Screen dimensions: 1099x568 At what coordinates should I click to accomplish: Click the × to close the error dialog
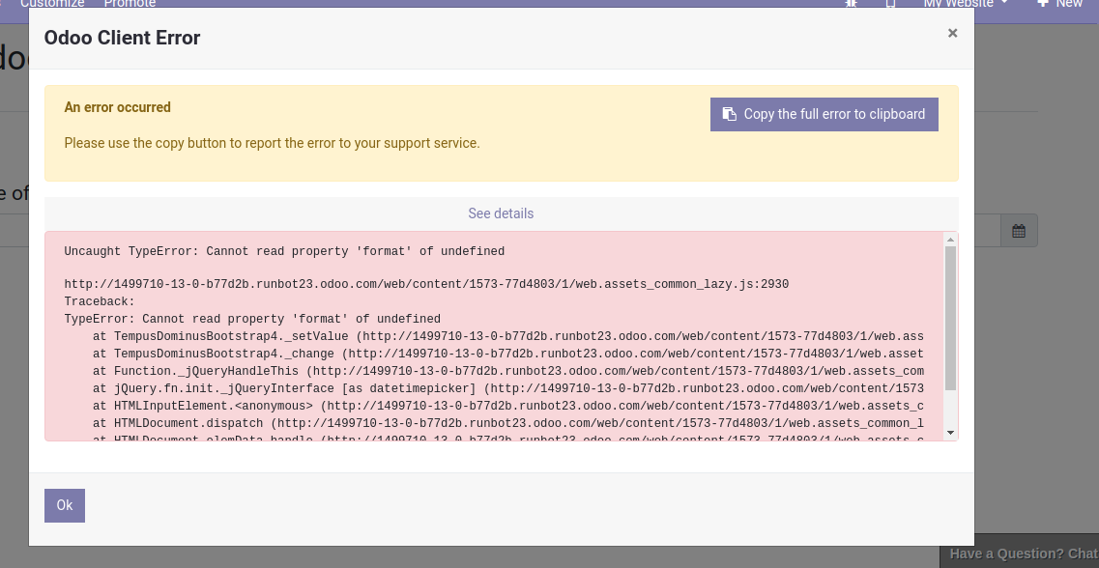pyautogui.click(x=952, y=33)
